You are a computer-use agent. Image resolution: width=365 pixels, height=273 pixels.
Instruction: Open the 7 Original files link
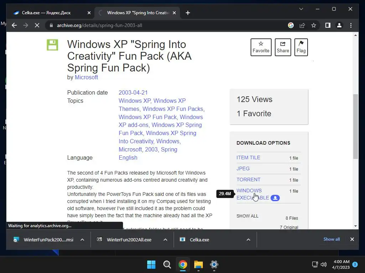click(289, 227)
